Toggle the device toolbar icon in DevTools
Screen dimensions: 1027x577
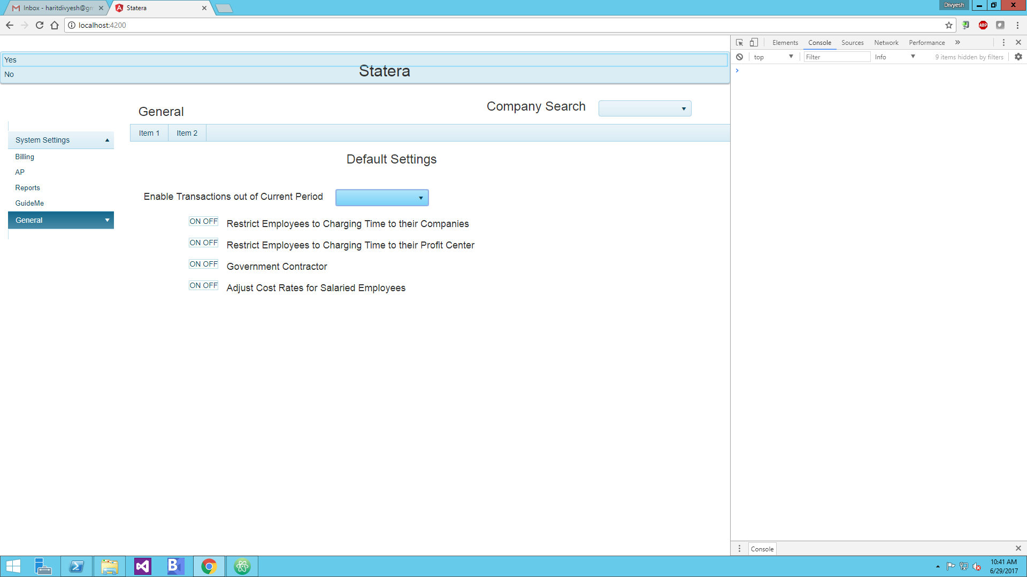click(754, 43)
